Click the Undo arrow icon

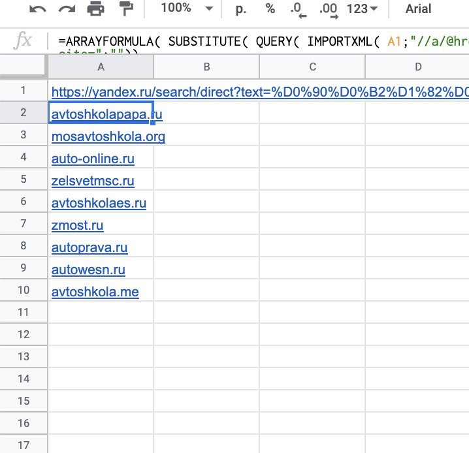click(x=38, y=9)
